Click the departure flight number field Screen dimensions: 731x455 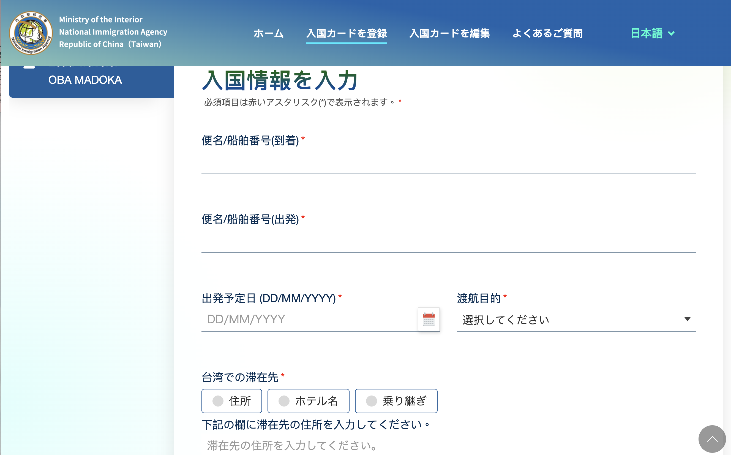coord(448,243)
